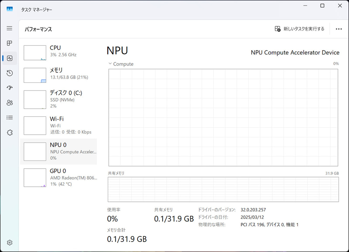Collapse the Compute graph section
Image resolution: width=349 pixels, height=252 pixels.
pos(110,64)
